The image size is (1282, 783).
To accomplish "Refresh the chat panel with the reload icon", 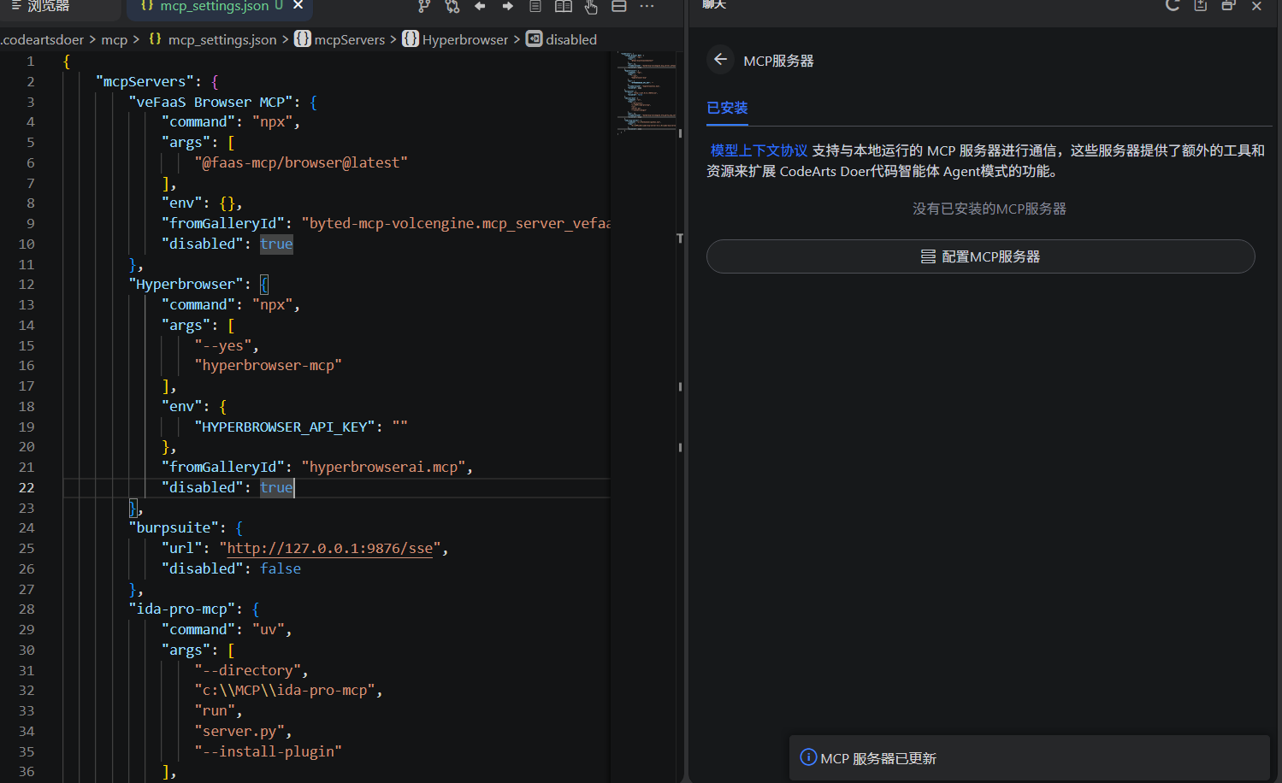I will coord(1173,5).
